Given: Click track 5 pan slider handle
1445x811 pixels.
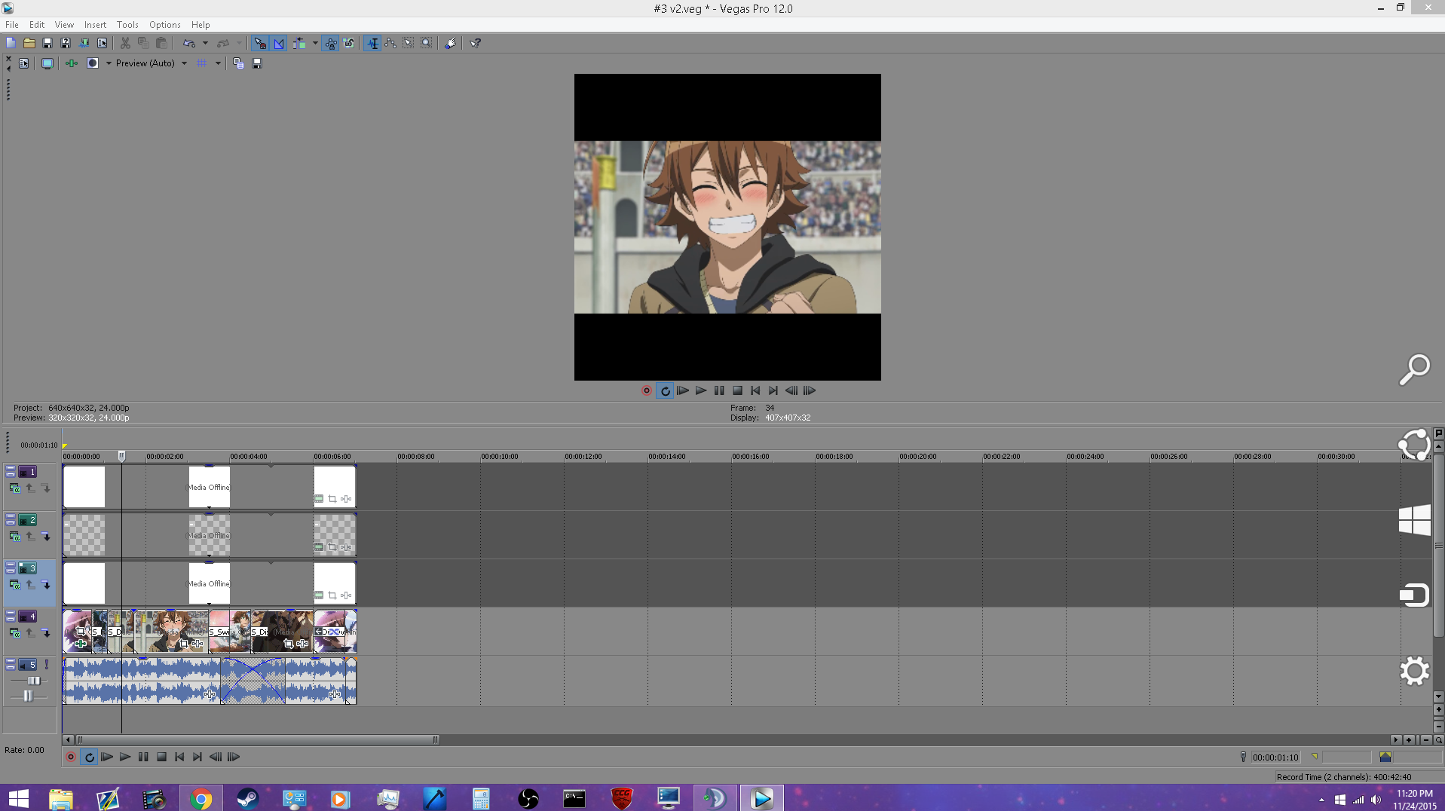Looking at the screenshot, I should pyautogui.click(x=28, y=696).
